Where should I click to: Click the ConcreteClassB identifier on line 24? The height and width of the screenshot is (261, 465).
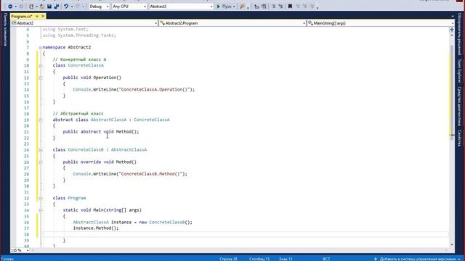click(x=86, y=150)
